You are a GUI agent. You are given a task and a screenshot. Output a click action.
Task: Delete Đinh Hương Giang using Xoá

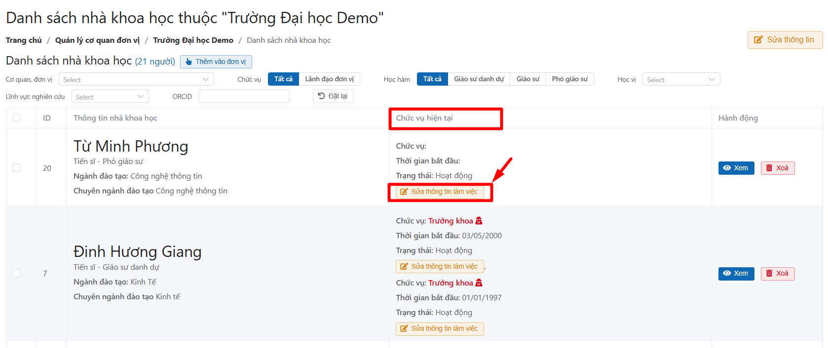[x=778, y=273]
